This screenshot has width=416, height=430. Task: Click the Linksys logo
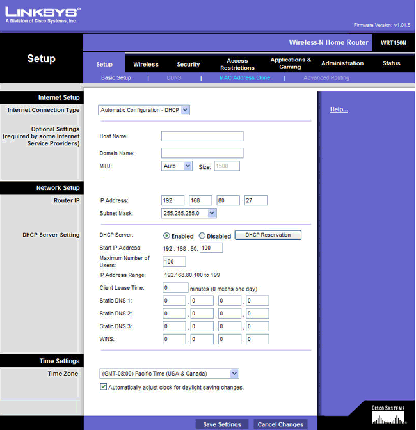point(42,15)
